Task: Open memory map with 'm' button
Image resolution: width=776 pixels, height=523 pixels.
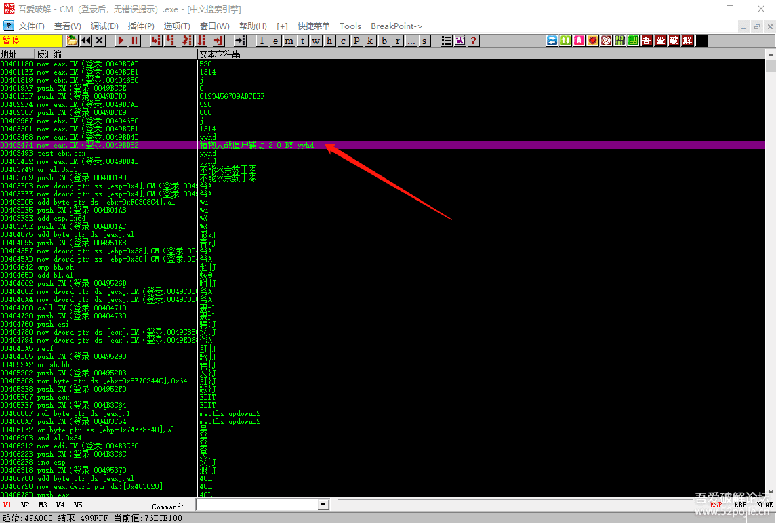Action: click(x=289, y=41)
